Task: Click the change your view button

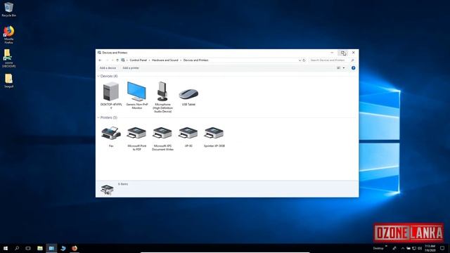Action: [x=339, y=68]
